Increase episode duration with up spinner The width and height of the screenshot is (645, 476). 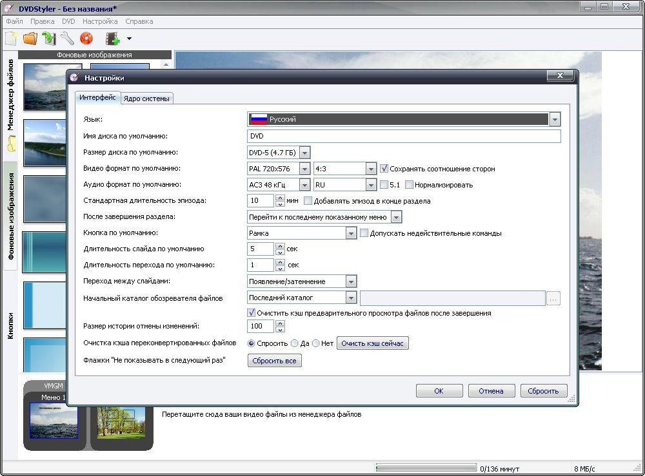pyautogui.click(x=280, y=198)
